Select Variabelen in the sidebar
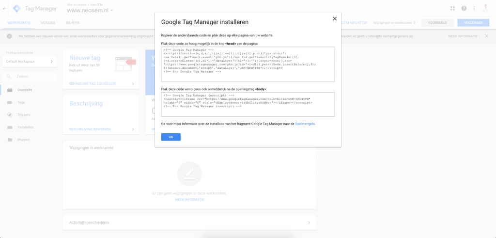 [x=26, y=127]
